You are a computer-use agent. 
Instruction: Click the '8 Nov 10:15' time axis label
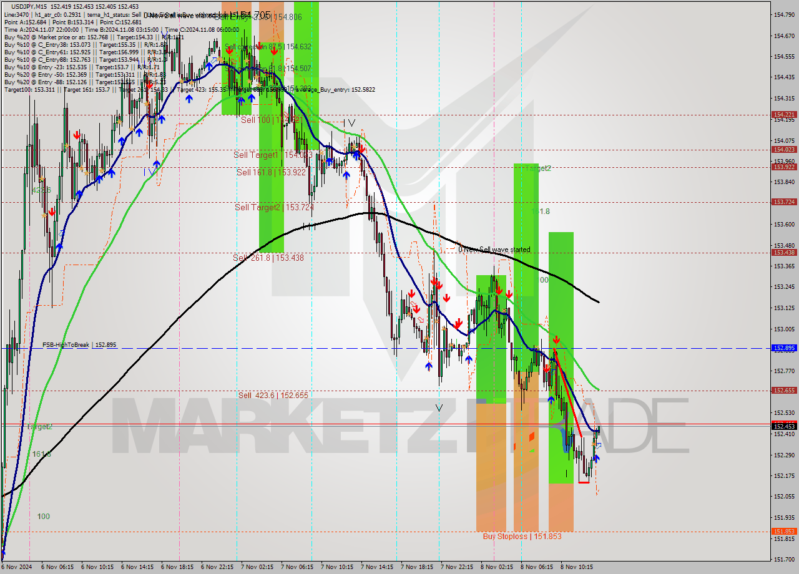point(576,567)
